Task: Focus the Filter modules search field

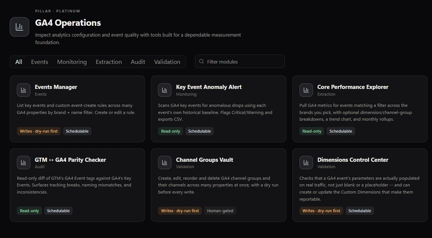Action: [x=240, y=61]
